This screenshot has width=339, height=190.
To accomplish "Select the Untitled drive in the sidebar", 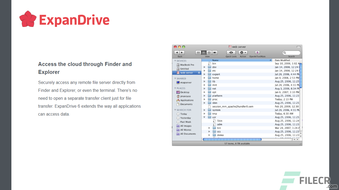I will [x=183, y=69].
